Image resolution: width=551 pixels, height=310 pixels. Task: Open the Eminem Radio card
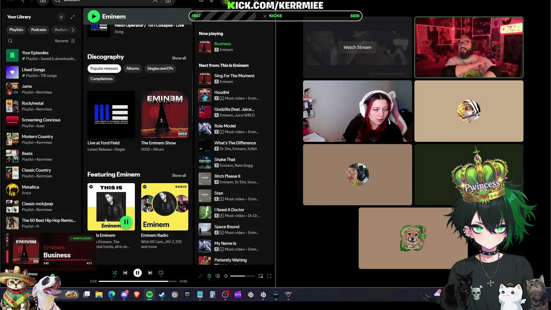click(x=164, y=207)
